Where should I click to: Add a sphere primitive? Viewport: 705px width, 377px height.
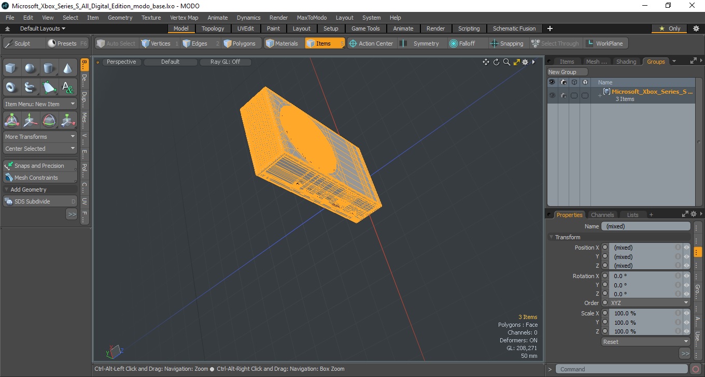[x=31, y=68]
